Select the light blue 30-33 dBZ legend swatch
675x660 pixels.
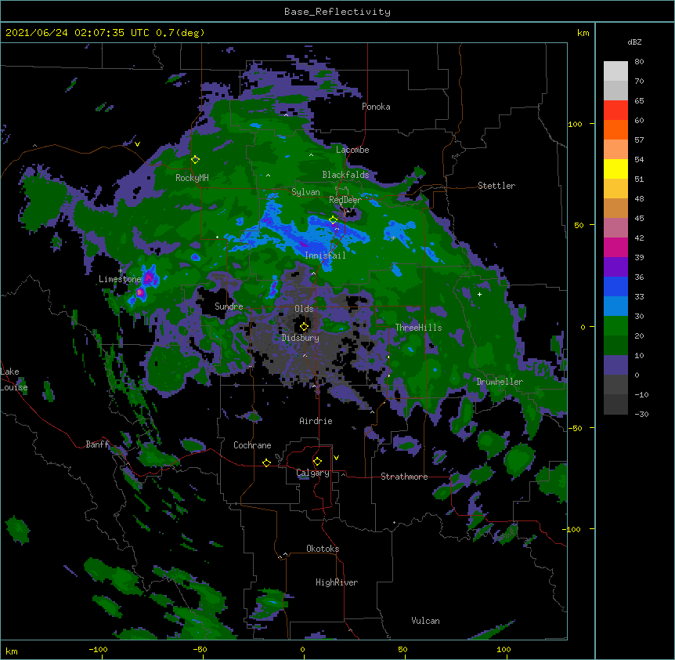pyautogui.click(x=615, y=306)
